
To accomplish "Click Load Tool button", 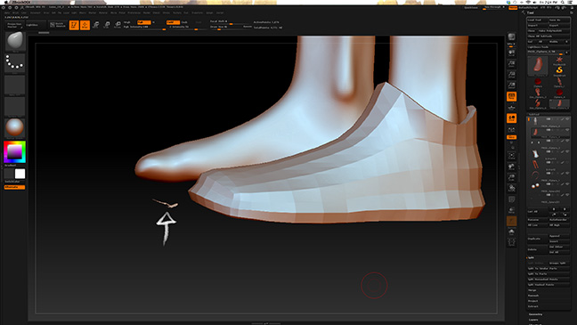I will pyautogui.click(x=537, y=20).
